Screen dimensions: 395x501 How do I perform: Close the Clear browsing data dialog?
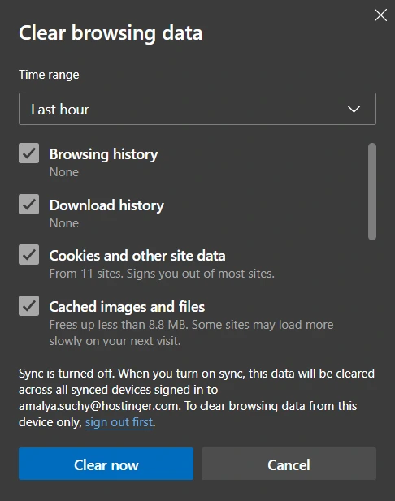380,15
